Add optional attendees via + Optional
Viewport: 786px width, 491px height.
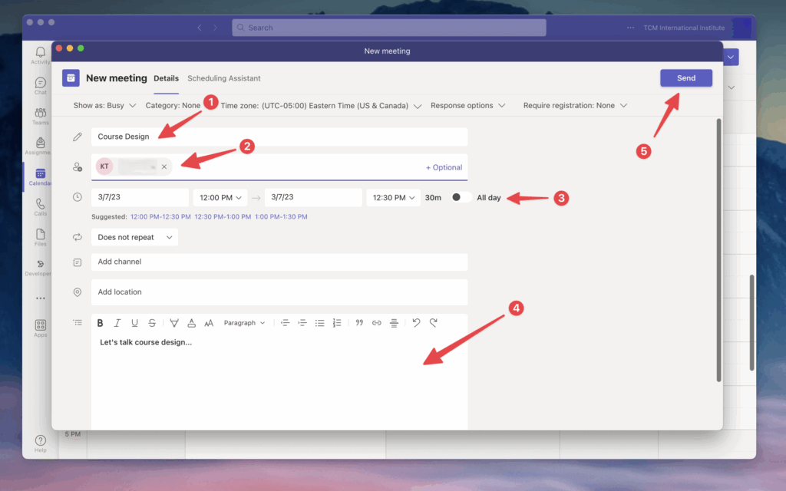coord(444,167)
